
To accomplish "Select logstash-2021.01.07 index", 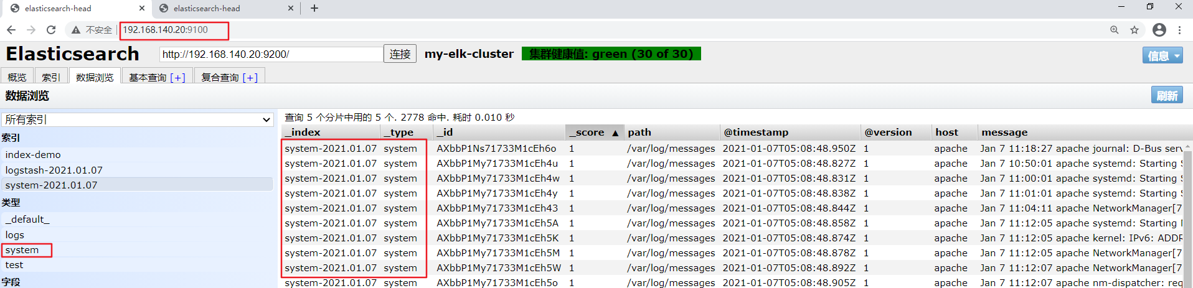I will [138, 170].
